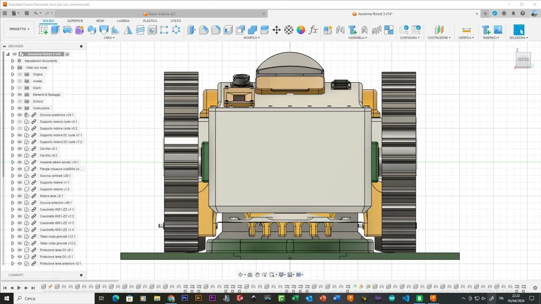Image resolution: width=541 pixels, height=304 pixels.
Task: Click the Measure ruler icon
Action: point(466,30)
